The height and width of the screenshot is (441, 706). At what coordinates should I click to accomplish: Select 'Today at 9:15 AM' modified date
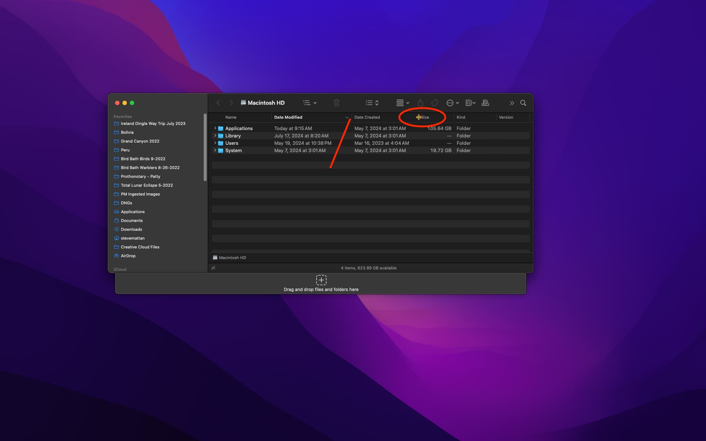293,128
